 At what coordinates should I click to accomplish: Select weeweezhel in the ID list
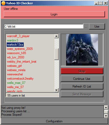click(x=15, y=74)
